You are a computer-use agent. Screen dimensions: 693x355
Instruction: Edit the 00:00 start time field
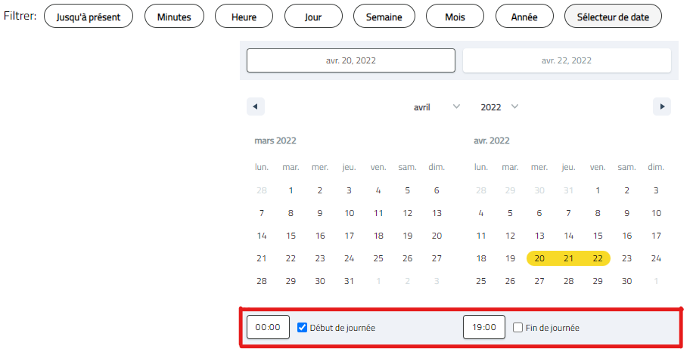click(x=268, y=328)
